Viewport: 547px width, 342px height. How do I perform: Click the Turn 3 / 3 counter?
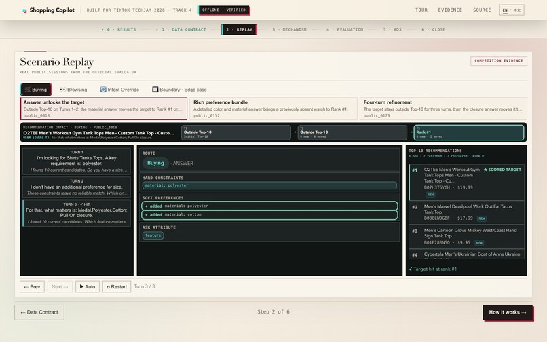click(145, 286)
